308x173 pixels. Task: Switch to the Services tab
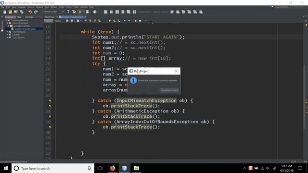29,17
